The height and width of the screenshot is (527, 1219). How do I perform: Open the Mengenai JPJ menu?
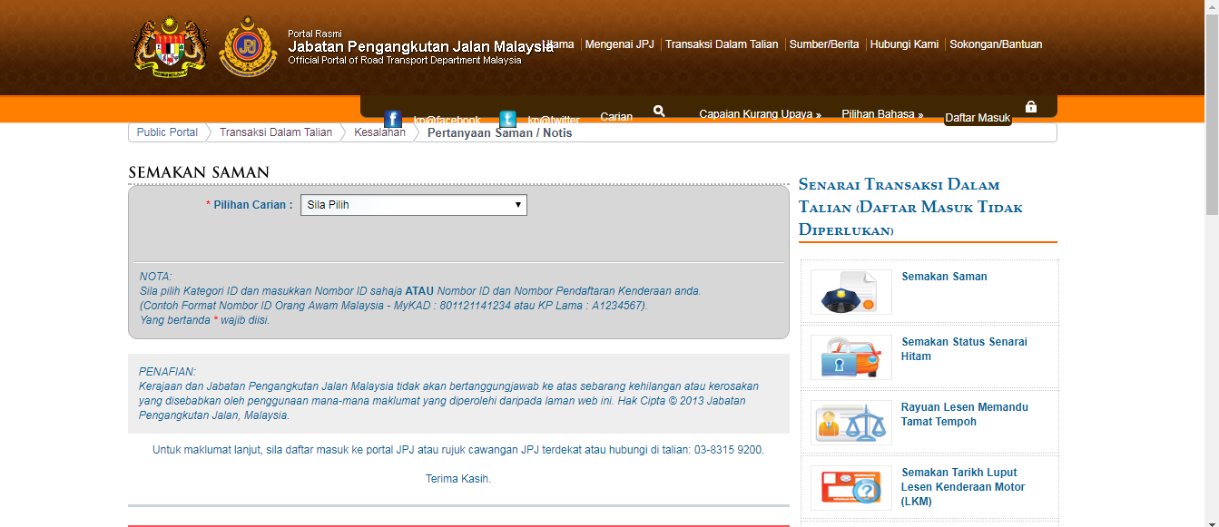(619, 44)
